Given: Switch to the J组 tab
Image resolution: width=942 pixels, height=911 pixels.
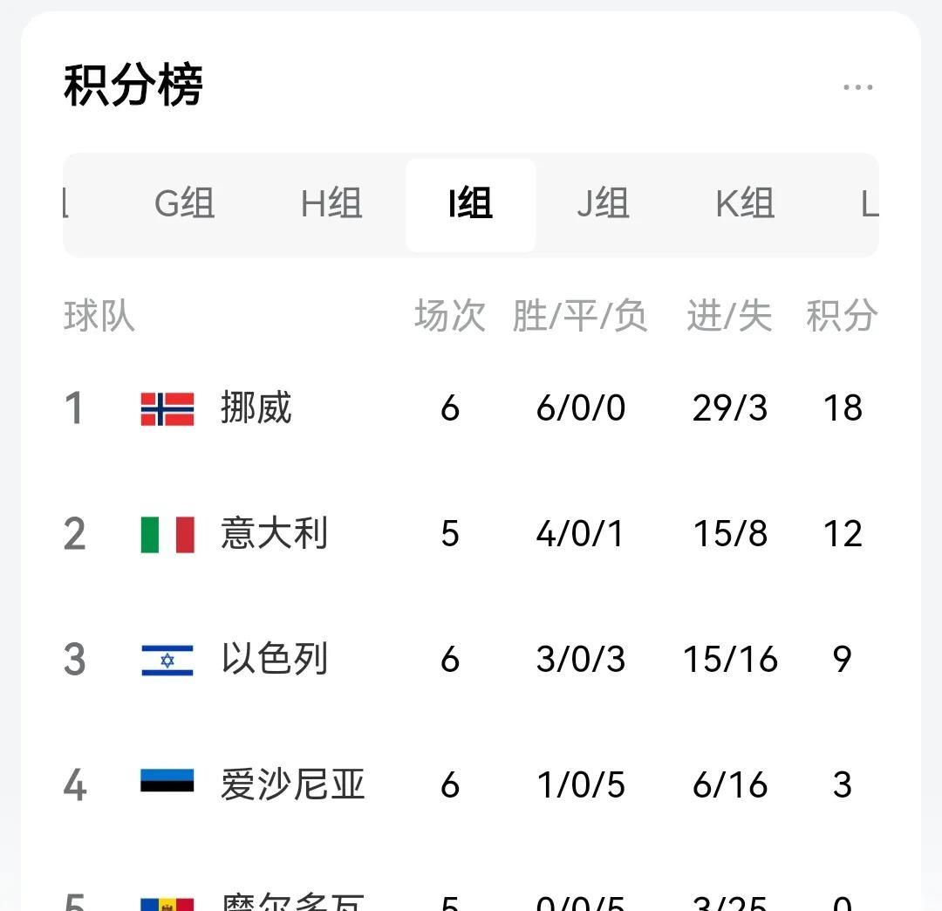Looking at the screenshot, I should [603, 204].
